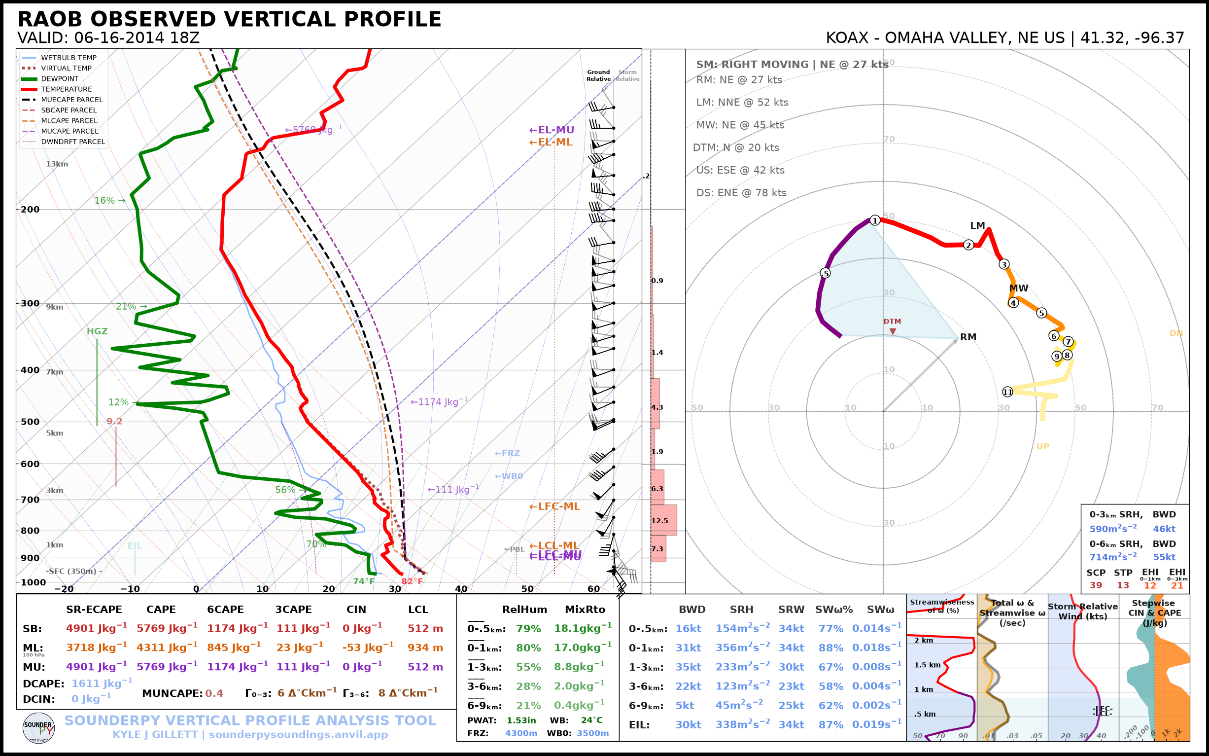
Task: Click the SounderPy circular logo
Action: (x=38, y=728)
